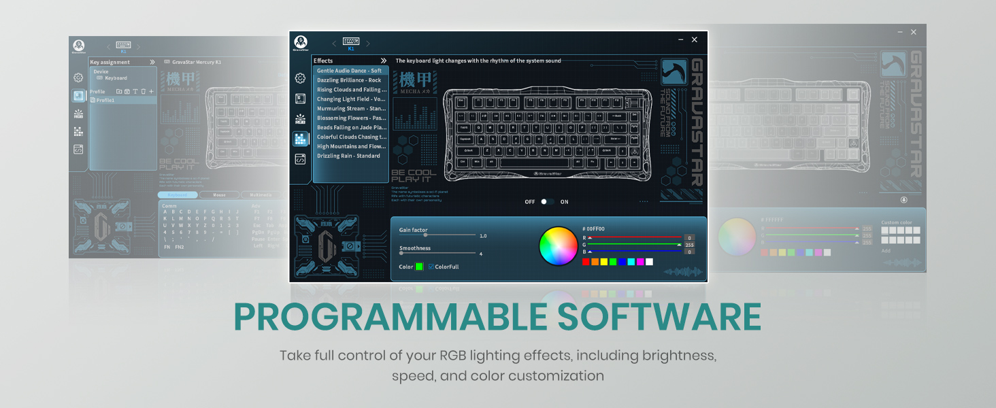Click previous device arrow in front window
Viewport: 996px width, 408px height.
[x=334, y=44]
